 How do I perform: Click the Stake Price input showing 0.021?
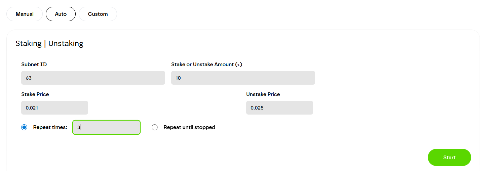pyautogui.click(x=54, y=108)
